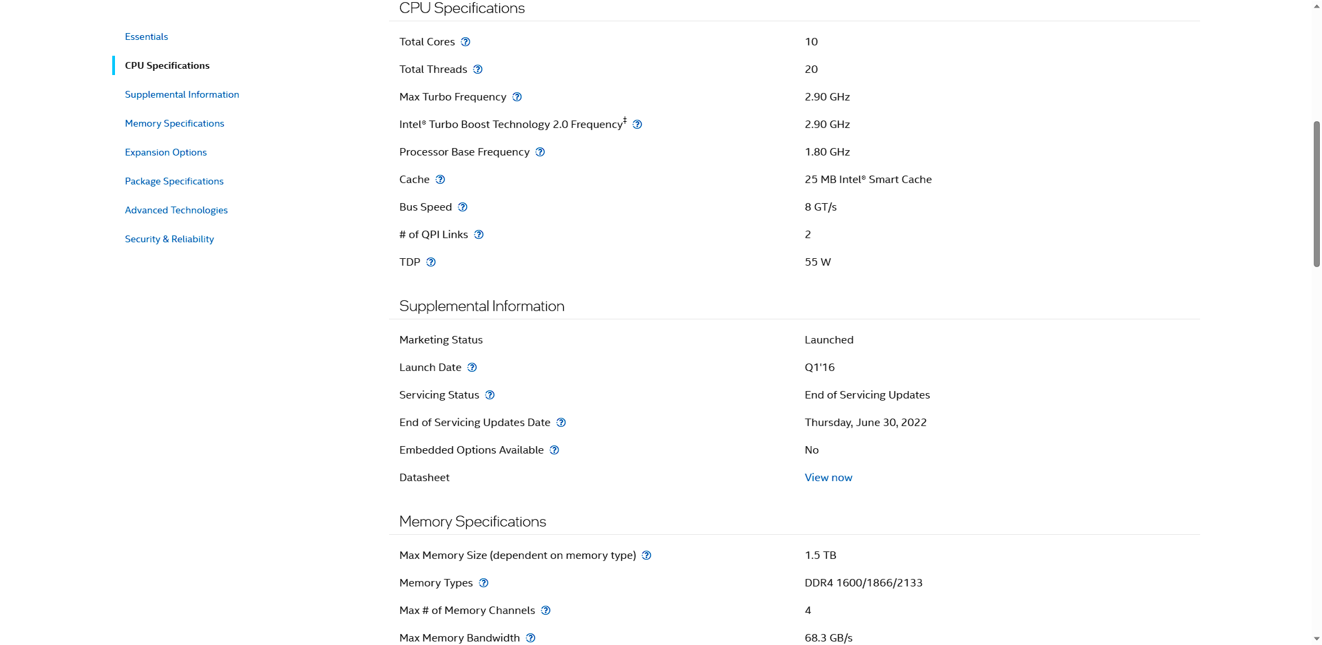Click the Servicing Status help icon

pyautogui.click(x=490, y=395)
